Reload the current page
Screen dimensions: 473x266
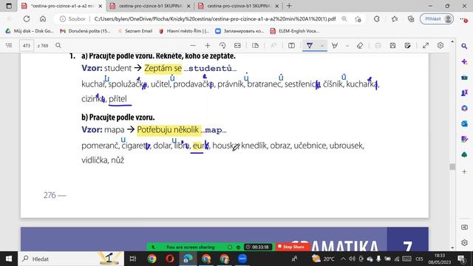coord(27,18)
